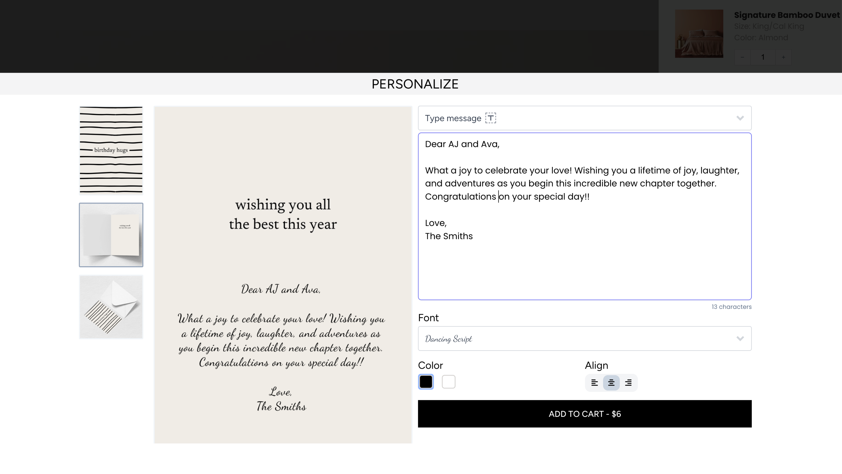The image size is (842, 474).
Task: Select left text alignment icon
Action: point(594,382)
